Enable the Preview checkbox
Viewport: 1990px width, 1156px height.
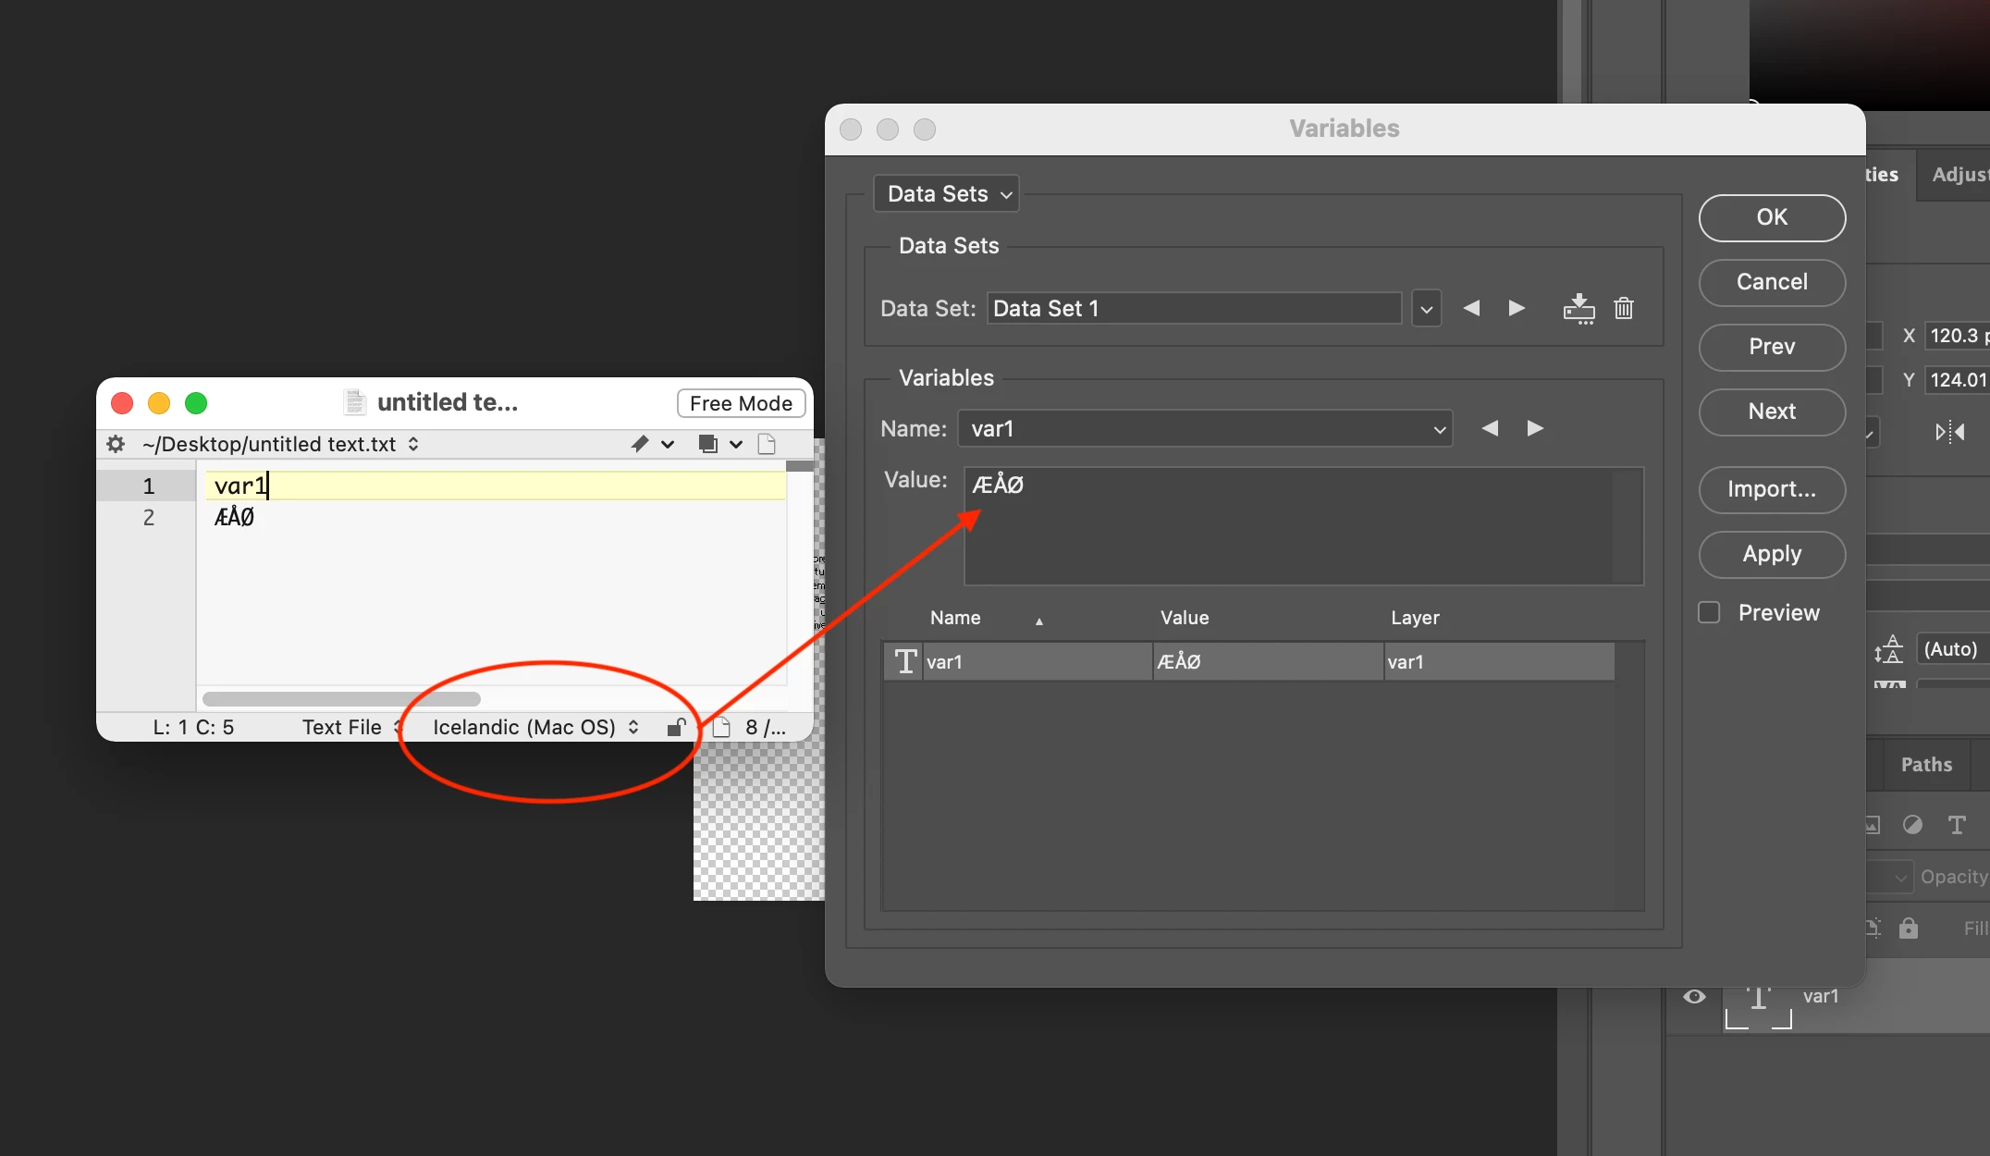(x=1709, y=612)
